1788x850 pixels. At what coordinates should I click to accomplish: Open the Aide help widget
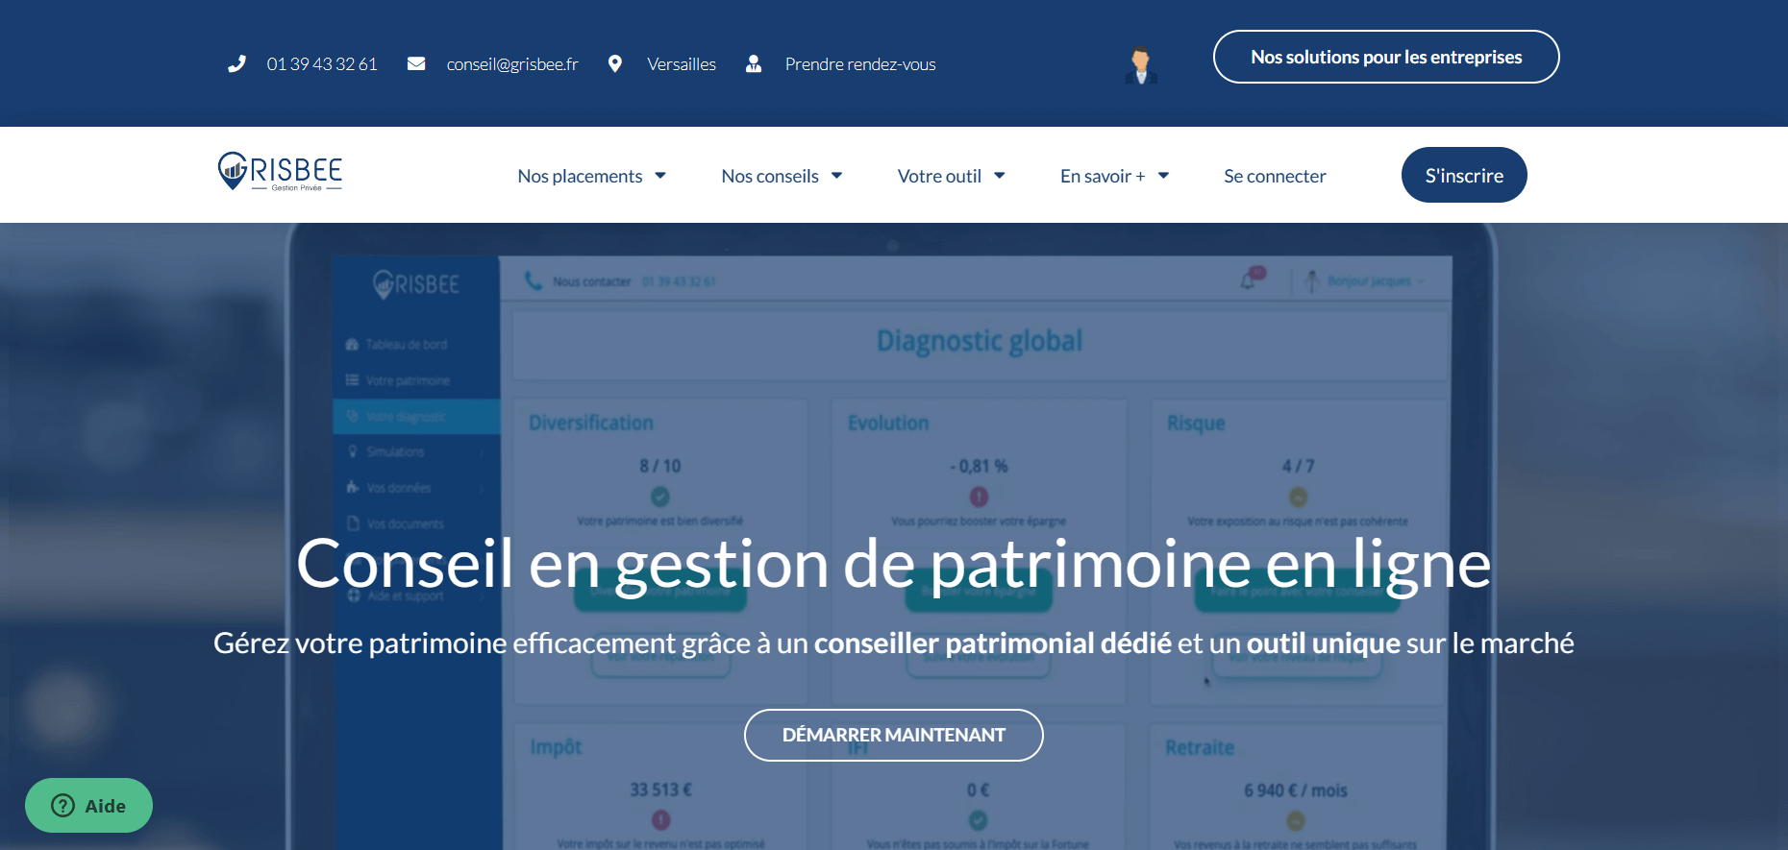tap(88, 805)
